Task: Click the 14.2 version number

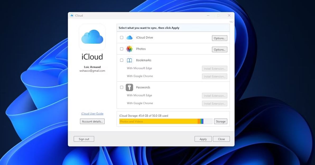Action: point(231,22)
